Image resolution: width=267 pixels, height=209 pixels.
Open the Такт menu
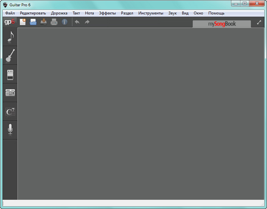point(76,13)
